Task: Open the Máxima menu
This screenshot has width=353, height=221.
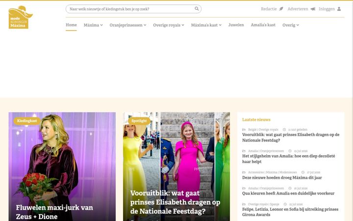Action: (x=93, y=25)
